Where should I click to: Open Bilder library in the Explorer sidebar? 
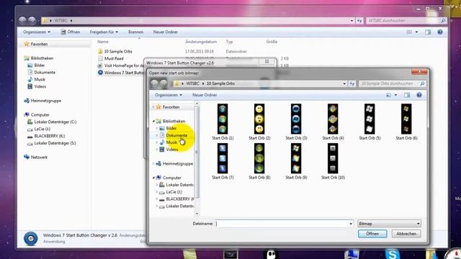tap(39, 65)
